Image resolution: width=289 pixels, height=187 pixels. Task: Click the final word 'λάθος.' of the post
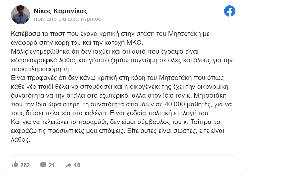click(21, 139)
